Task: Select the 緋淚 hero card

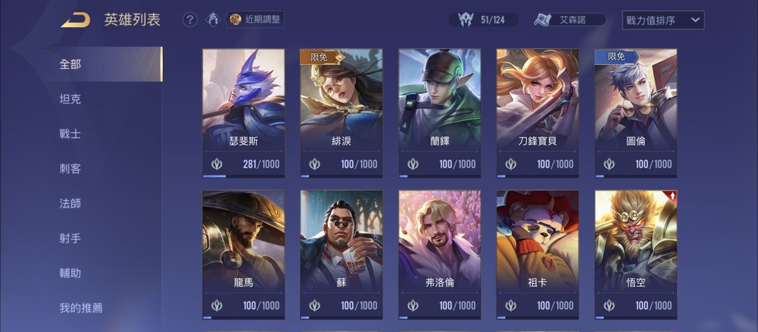Action: click(341, 113)
